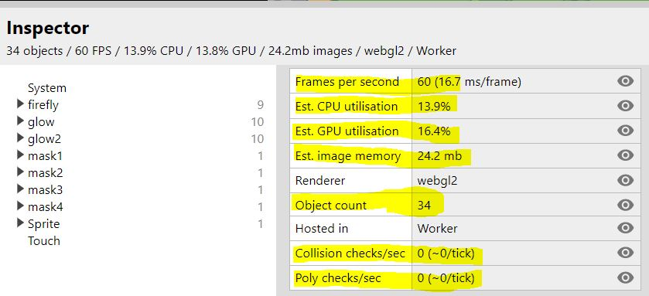Click eye icon for Poly checks/sec
The height and width of the screenshot is (296, 649).
click(625, 277)
